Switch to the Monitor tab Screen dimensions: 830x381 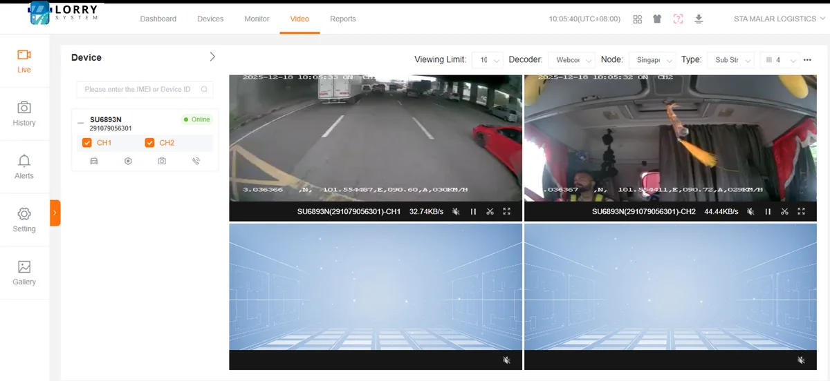coord(257,19)
